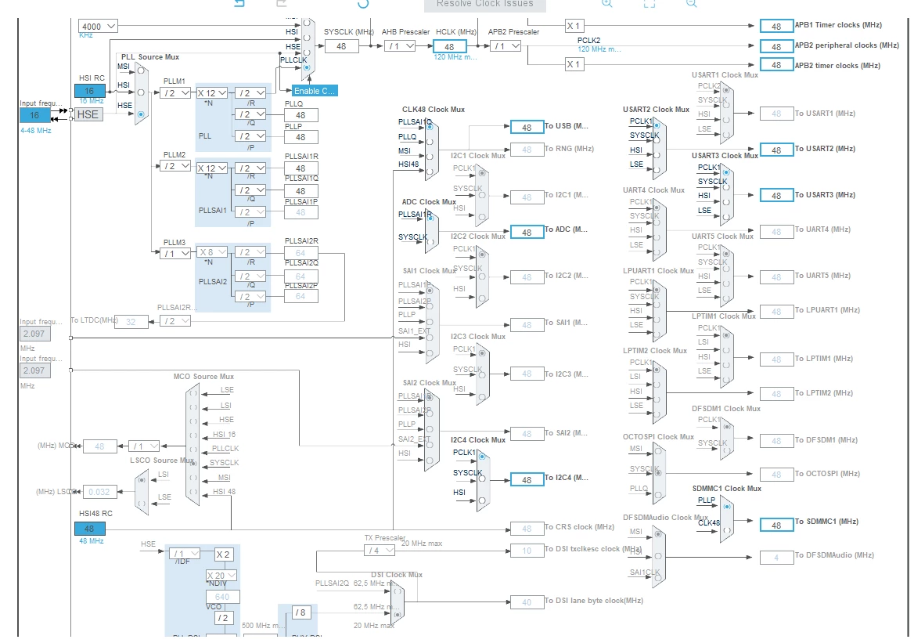The width and height of the screenshot is (914, 643).
Task: Select CLK48 in SDMMC1 Clock Mux
Action: coord(726,530)
